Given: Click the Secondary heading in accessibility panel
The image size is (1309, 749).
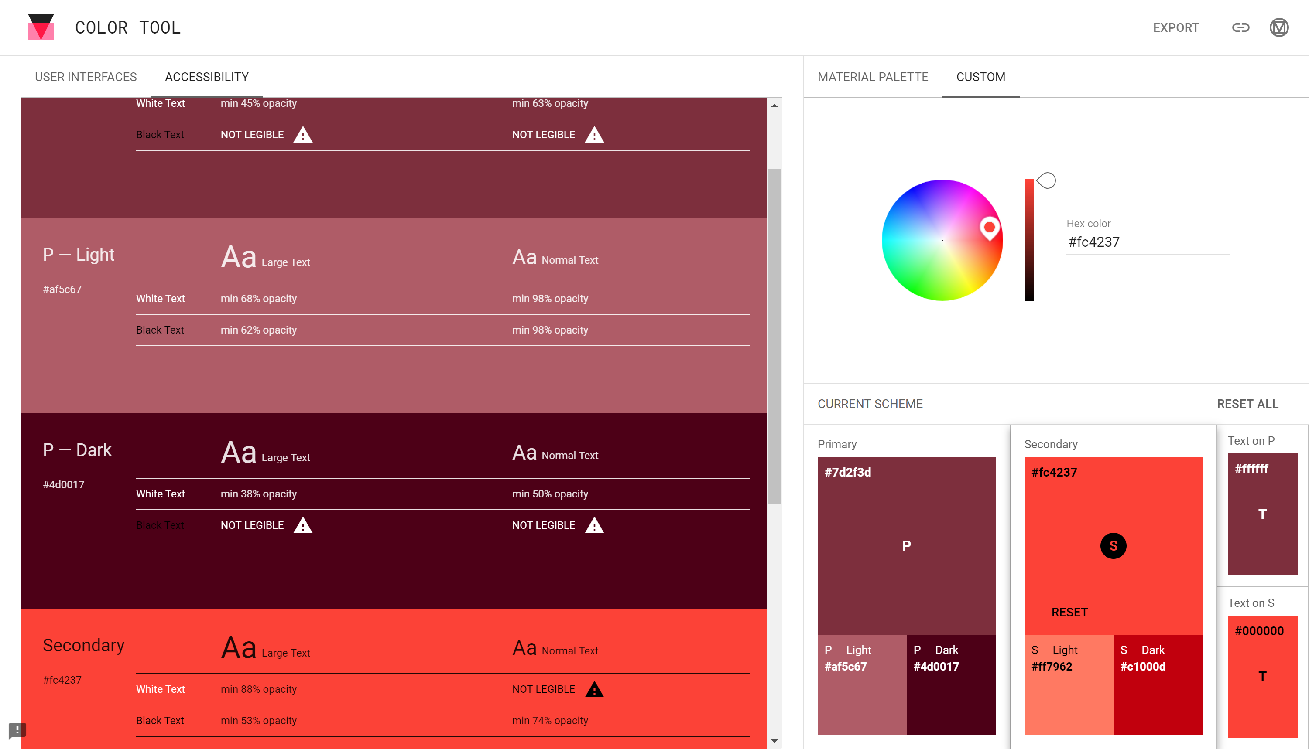Looking at the screenshot, I should pos(84,645).
